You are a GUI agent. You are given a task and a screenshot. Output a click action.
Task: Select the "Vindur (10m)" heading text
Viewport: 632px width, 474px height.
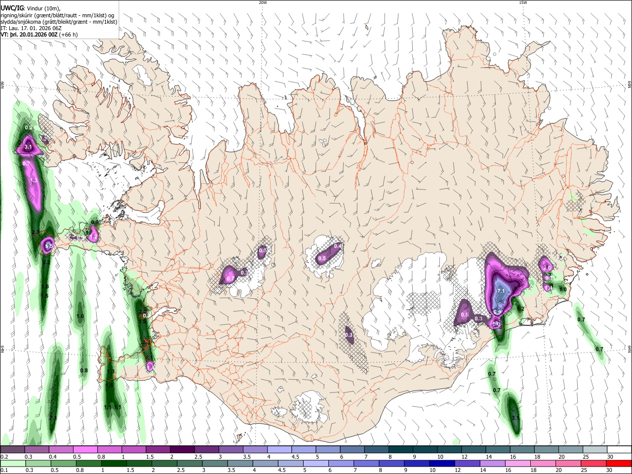point(42,8)
